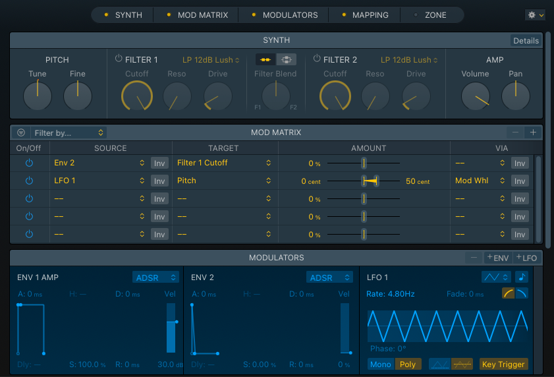Open the Filter by... dropdown

(69, 132)
